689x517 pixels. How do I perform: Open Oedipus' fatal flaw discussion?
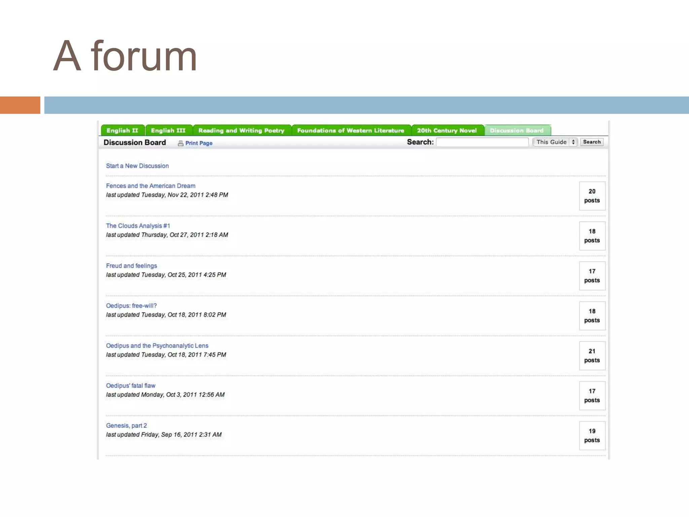[131, 386]
